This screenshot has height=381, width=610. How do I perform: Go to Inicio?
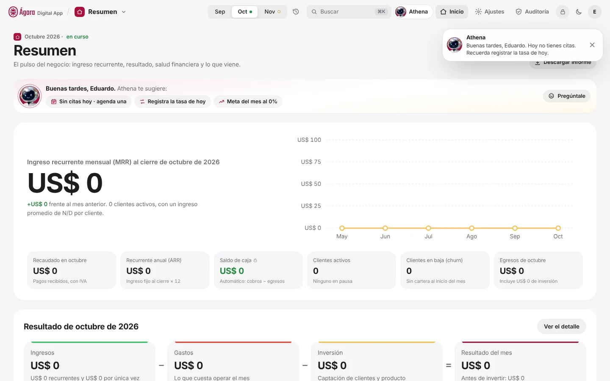click(452, 12)
